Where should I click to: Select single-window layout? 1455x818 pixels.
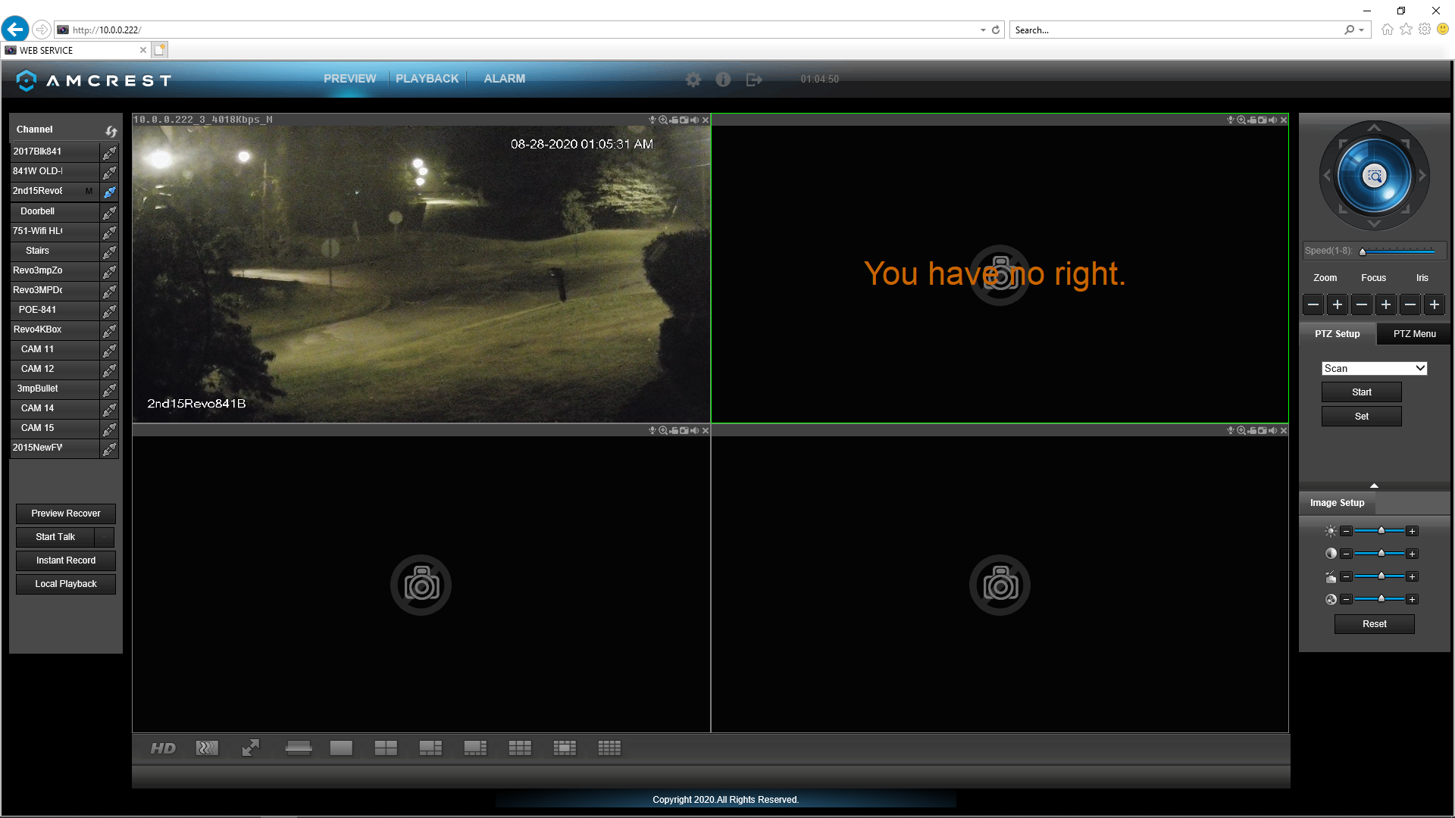(x=341, y=748)
